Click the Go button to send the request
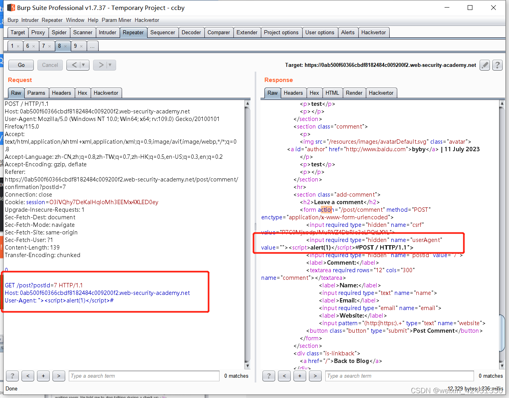Screen dimensions: 509x398 pyautogui.click(x=21, y=65)
